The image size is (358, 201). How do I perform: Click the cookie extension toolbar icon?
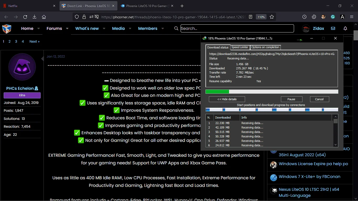[314, 17]
